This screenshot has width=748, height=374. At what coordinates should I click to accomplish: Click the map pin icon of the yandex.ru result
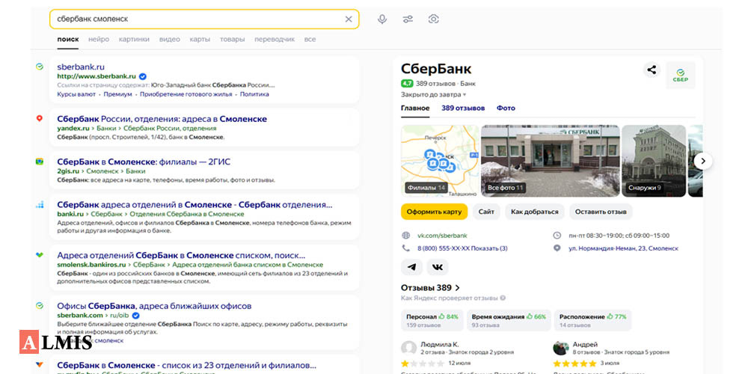[40, 118]
